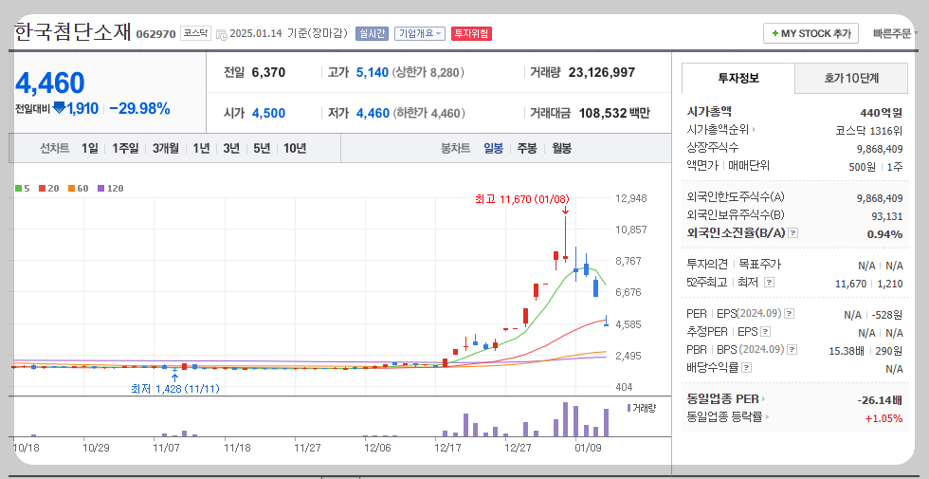929x479 pixels.
Task: Select the 10년 line chart period
Action: [295, 148]
